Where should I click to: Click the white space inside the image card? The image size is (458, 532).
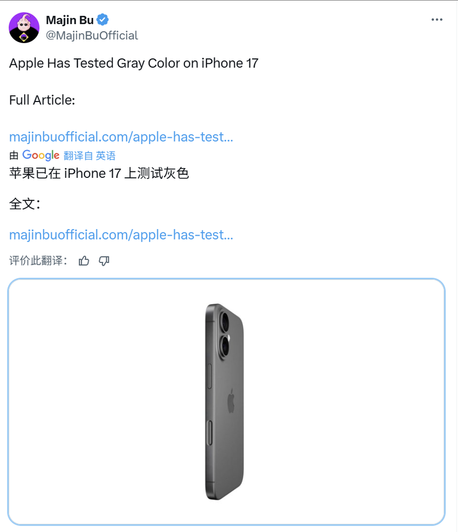click(339, 401)
